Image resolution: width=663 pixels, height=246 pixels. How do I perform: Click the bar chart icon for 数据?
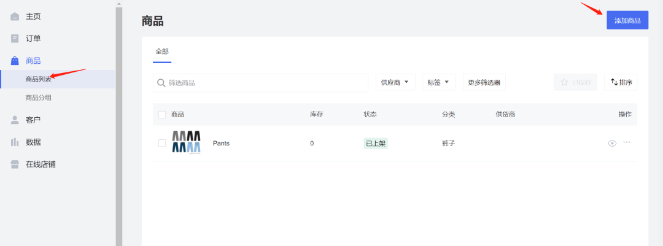(x=15, y=142)
